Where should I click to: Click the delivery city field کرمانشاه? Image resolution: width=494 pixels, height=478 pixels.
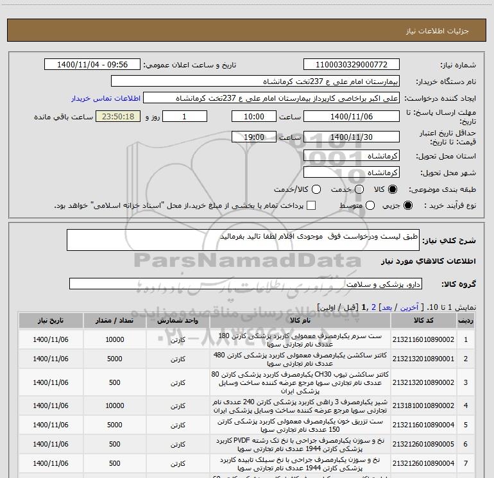tap(352, 172)
